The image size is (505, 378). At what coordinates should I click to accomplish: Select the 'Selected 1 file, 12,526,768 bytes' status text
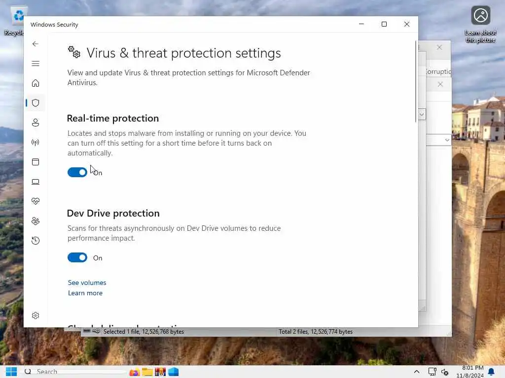pyautogui.click(x=144, y=332)
